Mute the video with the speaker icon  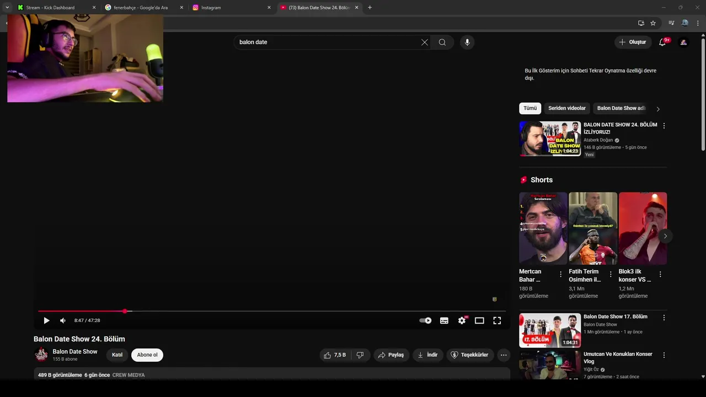[63, 320]
